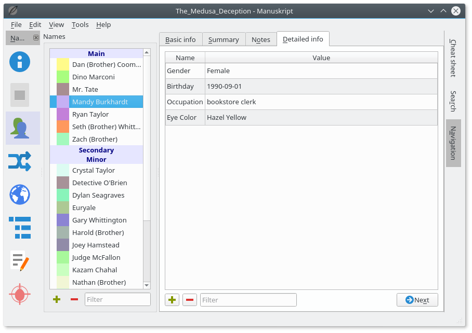Screen dimensions: 472x333
Task: Switch to the Basic info tab
Action: coord(180,39)
